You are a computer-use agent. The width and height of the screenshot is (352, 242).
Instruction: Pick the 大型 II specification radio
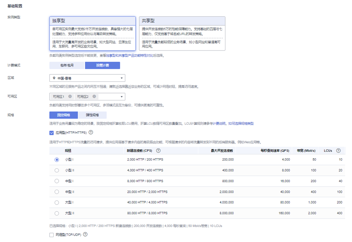coord(57,213)
